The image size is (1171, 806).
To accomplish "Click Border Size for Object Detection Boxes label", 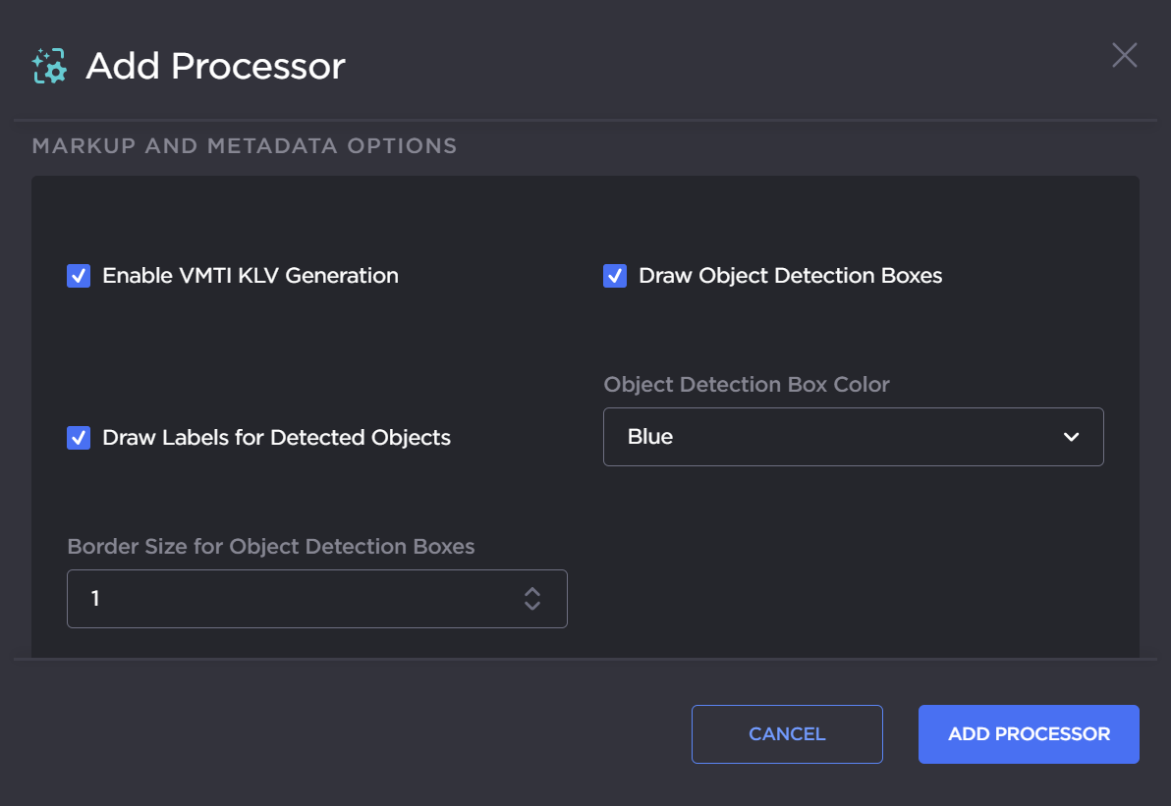I will [x=270, y=547].
